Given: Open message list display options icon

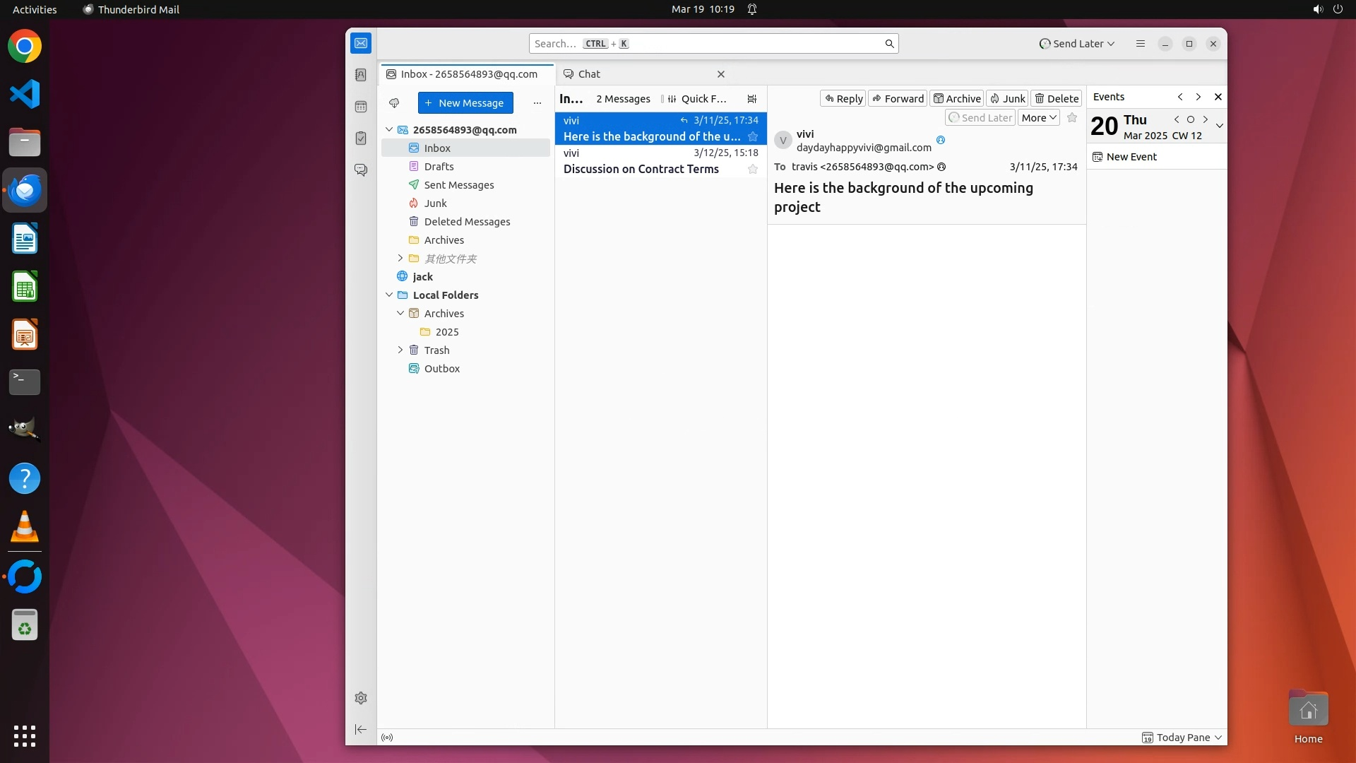Looking at the screenshot, I should click(752, 99).
